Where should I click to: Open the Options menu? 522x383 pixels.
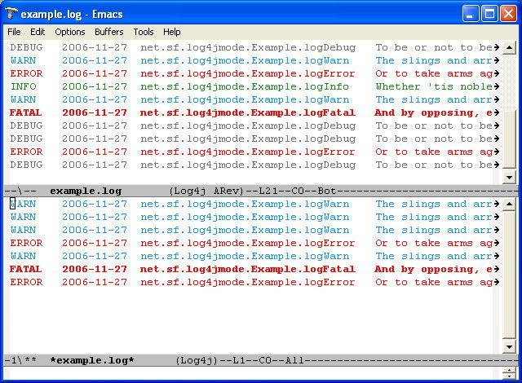pyautogui.click(x=70, y=32)
